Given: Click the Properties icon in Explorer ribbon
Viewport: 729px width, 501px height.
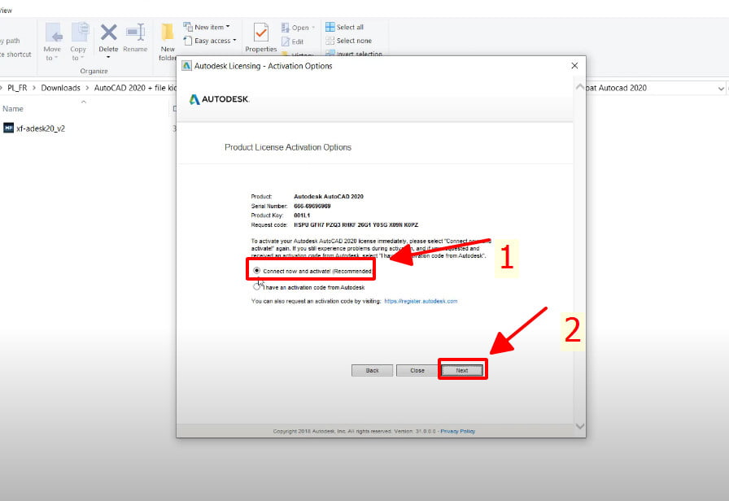Looking at the screenshot, I should [261, 33].
